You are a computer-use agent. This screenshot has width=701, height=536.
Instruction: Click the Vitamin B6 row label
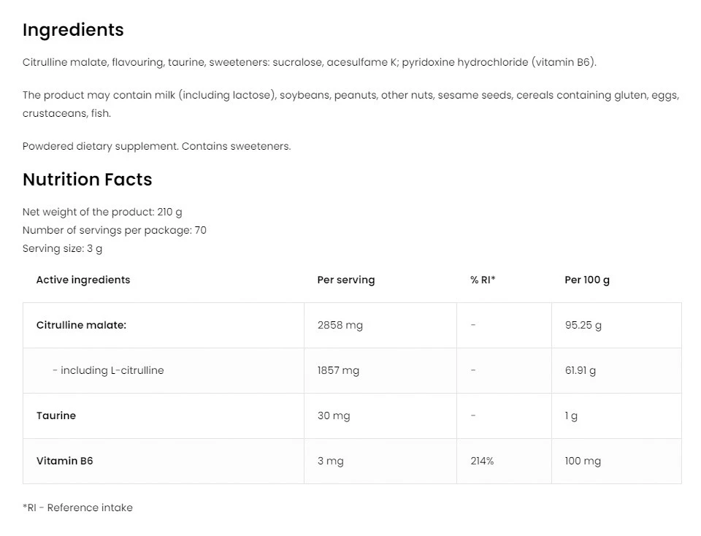click(64, 461)
